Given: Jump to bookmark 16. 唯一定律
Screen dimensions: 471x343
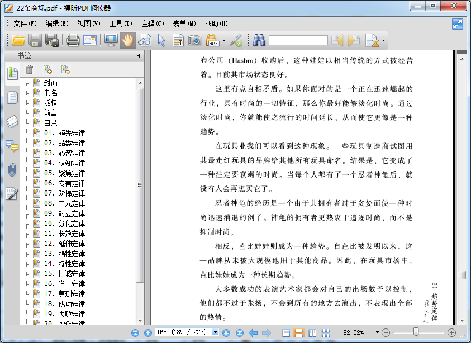Looking at the screenshot, I should [x=65, y=284].
